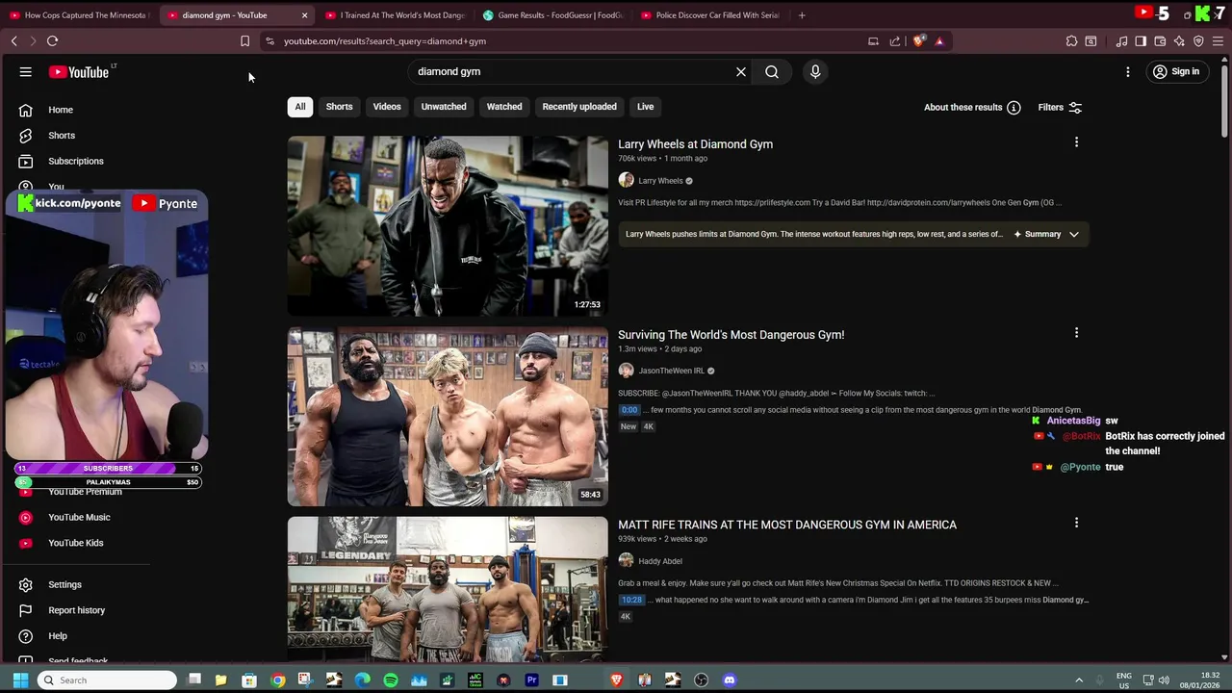Reload the page with refresh icon

53,41
